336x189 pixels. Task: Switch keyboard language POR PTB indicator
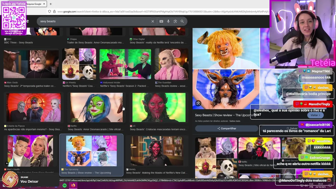[x=311, y=186]
